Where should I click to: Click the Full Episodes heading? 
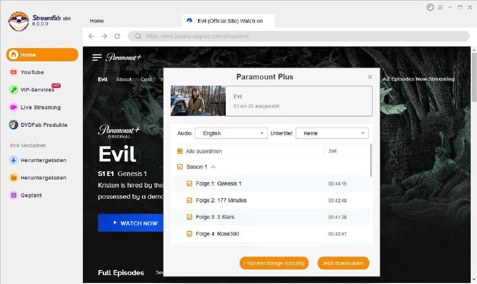pos(121,273)
